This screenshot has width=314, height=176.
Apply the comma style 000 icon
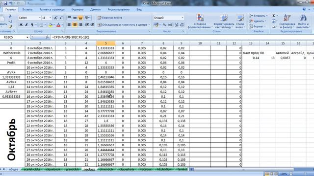click(170, 25)
